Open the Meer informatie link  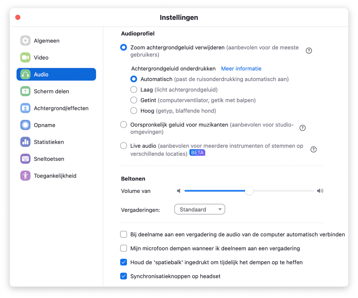point(241,68)
